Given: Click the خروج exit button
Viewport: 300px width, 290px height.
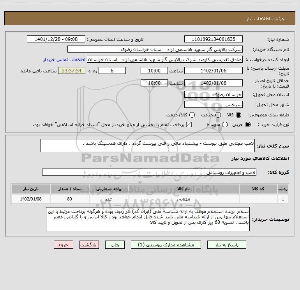Looking at the screenshot, I should (64, 245).
